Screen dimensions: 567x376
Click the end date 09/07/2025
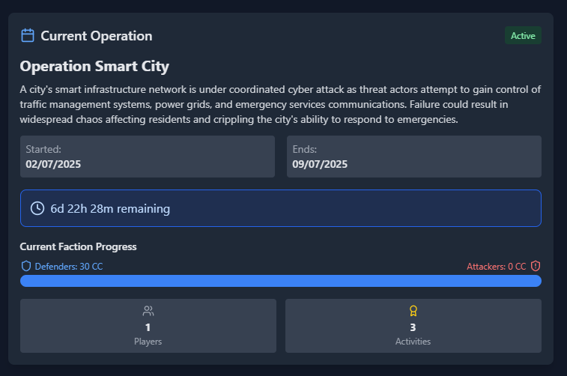click(x=320, y=164)
